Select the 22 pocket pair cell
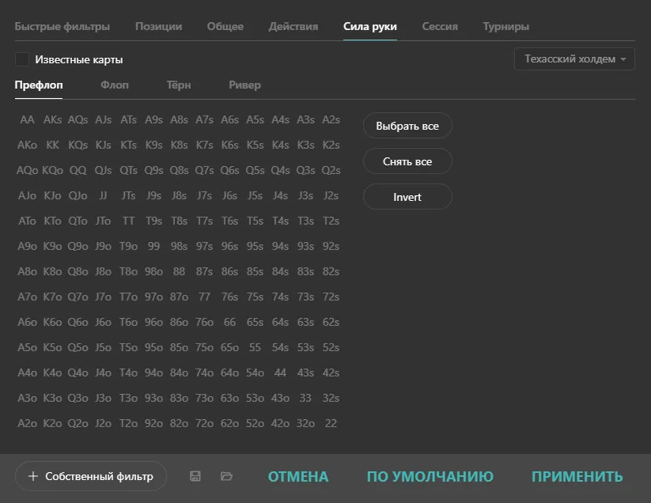The image size is (651, 503). (x=331, y=423)
